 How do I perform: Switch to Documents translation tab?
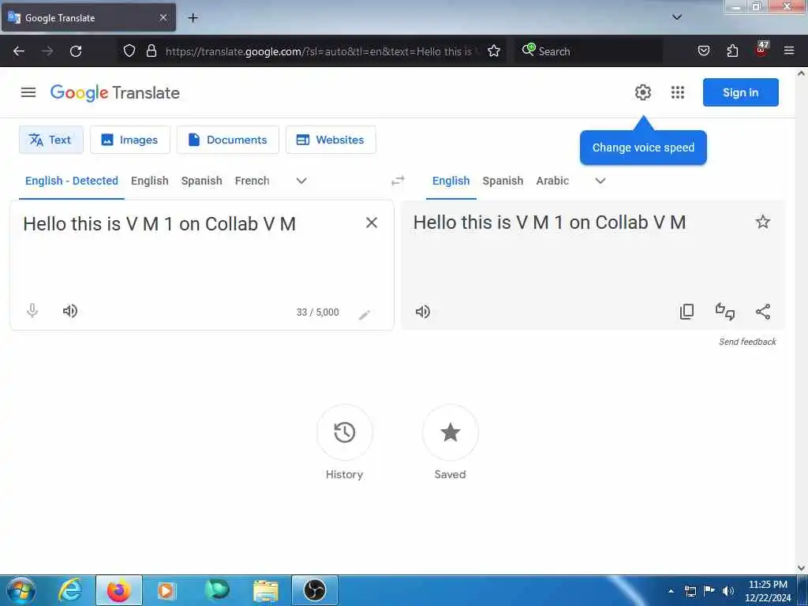click(228, 140)
